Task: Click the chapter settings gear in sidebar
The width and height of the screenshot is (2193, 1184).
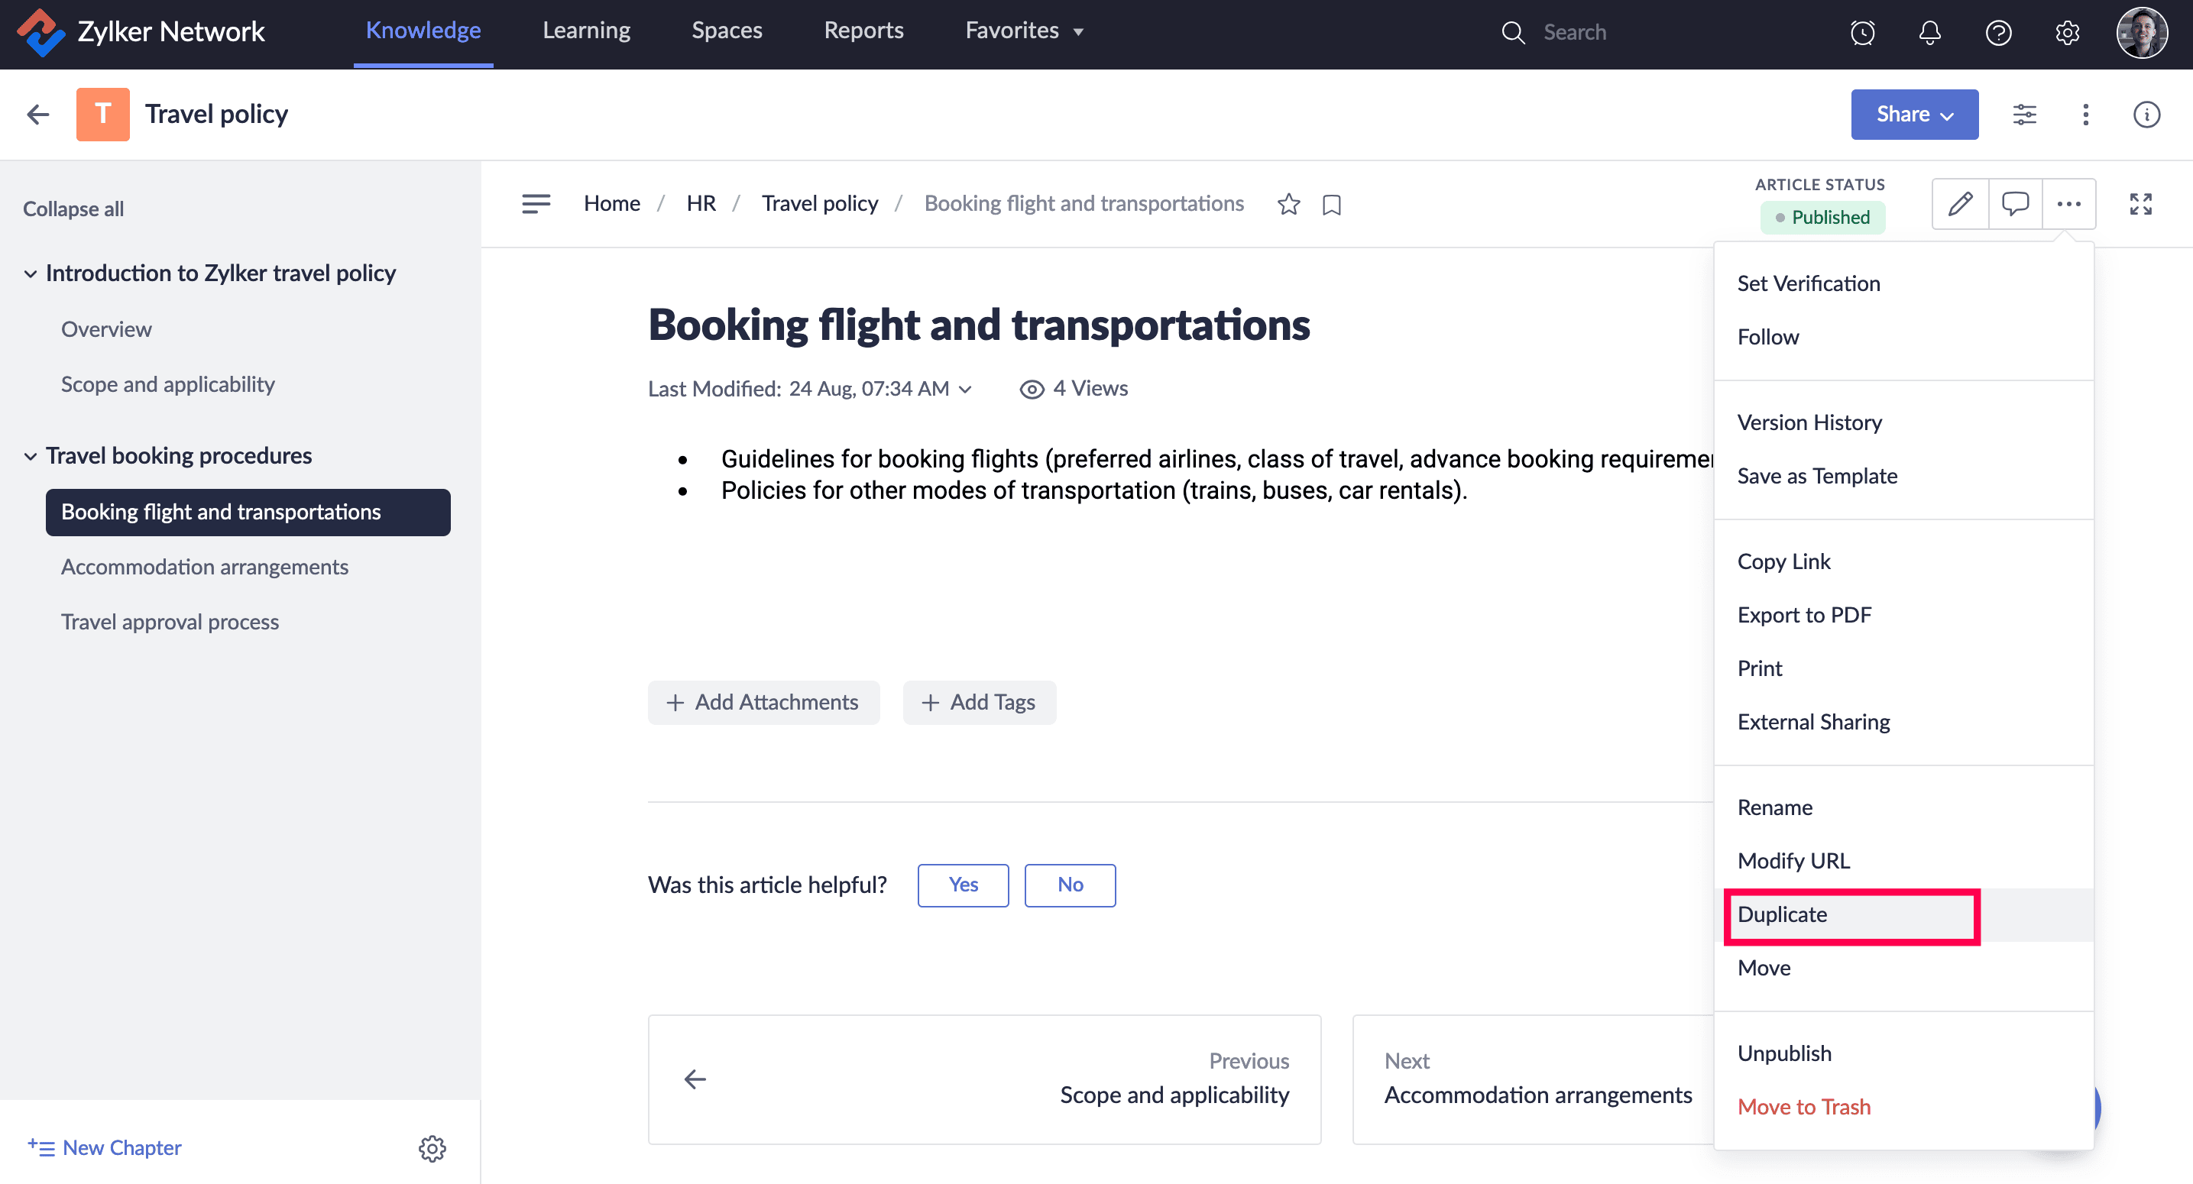Action: (432, 1148)
